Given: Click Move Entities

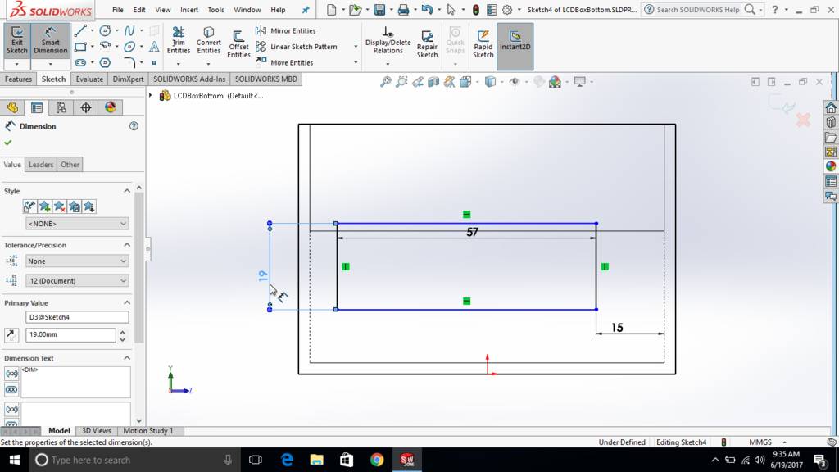Looking at the screenshot, I should point(284,62).
